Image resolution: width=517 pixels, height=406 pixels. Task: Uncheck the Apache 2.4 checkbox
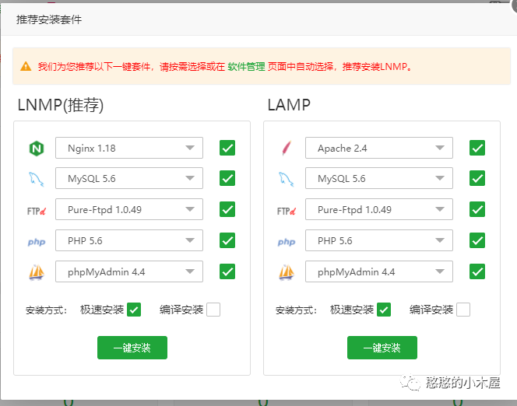tap(477, 148)
